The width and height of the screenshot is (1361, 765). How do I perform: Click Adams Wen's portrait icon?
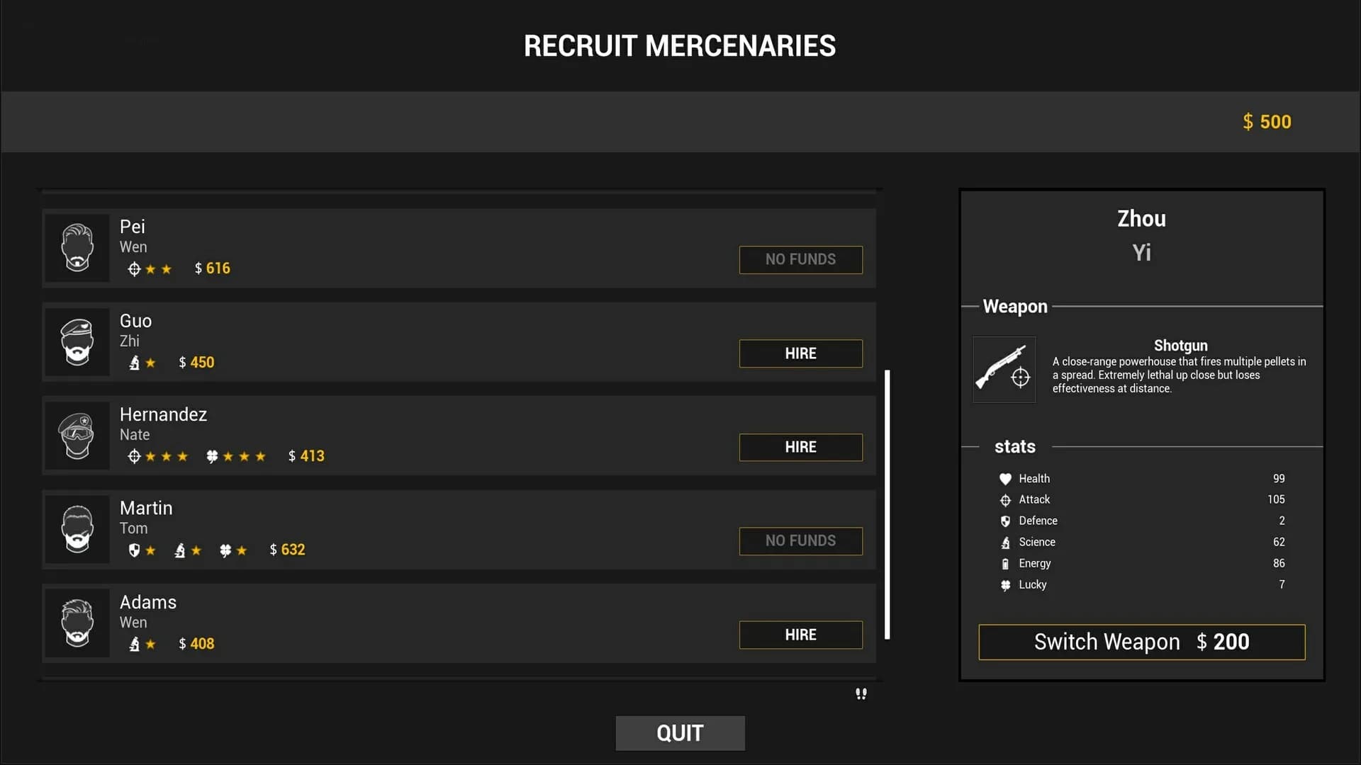77,623
